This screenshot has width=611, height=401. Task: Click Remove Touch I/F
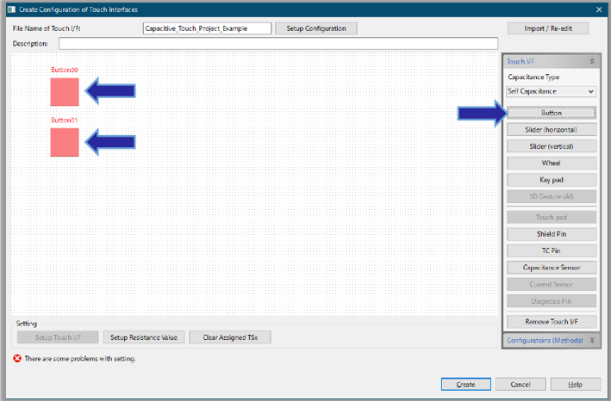[552, 322]
